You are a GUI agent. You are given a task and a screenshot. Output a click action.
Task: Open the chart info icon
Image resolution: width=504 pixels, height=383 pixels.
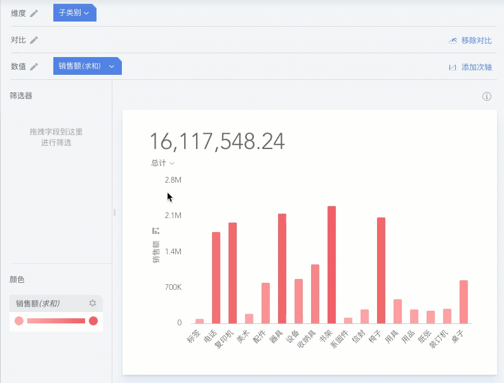click(487, 96)
